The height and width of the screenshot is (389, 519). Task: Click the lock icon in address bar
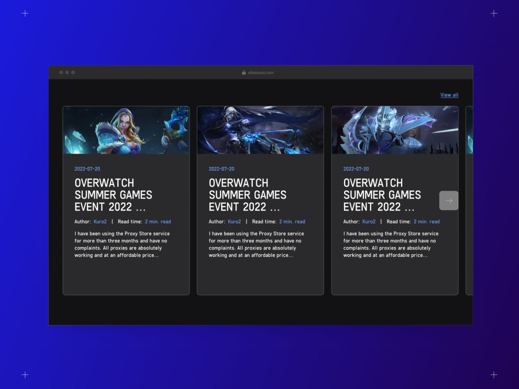tap(244, 73)
